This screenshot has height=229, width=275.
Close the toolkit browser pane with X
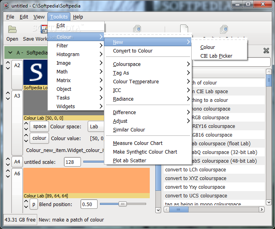[266, 51]
